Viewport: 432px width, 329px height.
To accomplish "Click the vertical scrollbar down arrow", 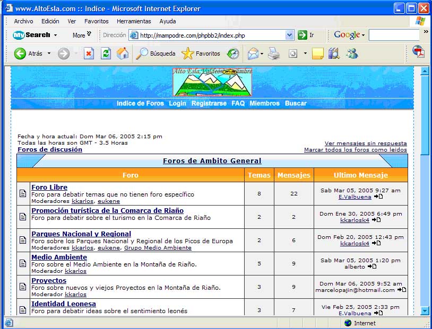I will [x=425, y=310].
